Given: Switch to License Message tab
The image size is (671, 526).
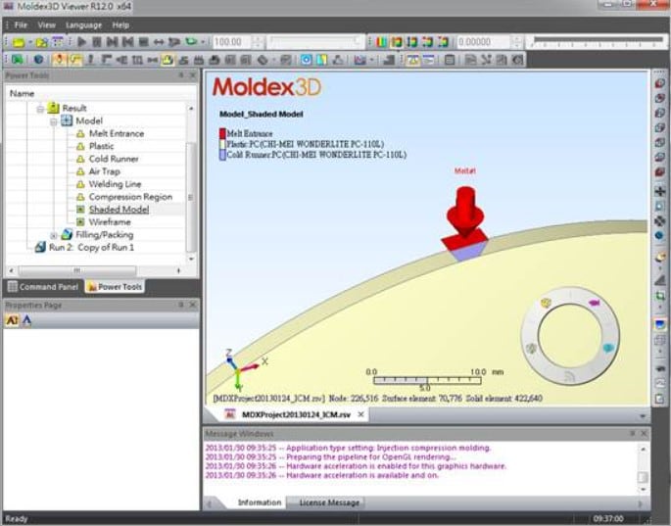Looking at the screenshot, I should click(329, 502).
